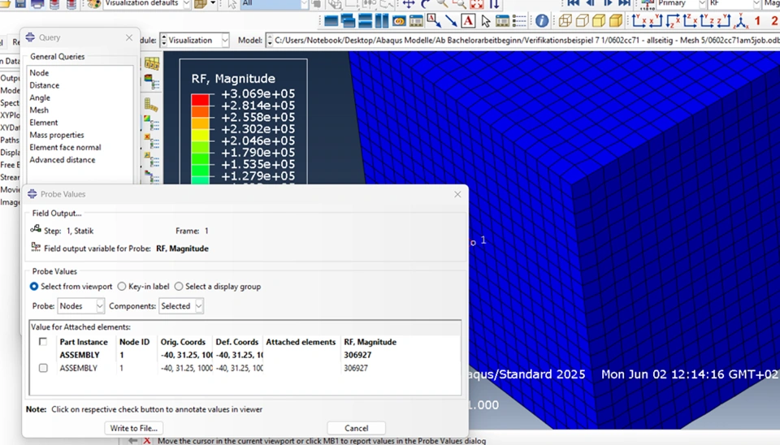Image resolution: width=780 pixels, height=445 pixels.
Task: Click 'Field Output...' button in Probe Values
Action: (x=57, y=214)
